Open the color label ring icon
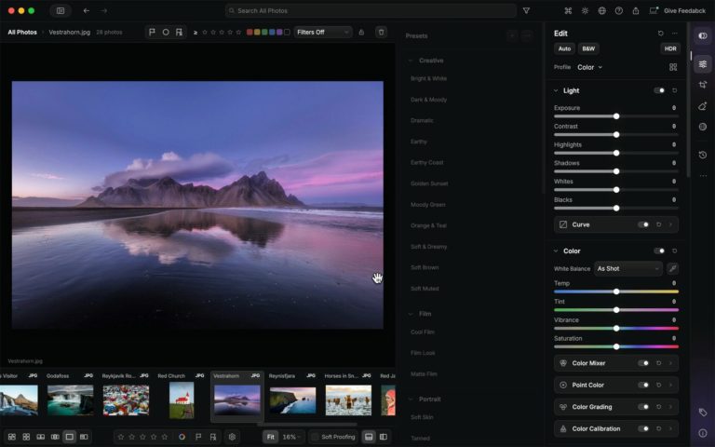Image resolution: width=715 pixels, height=447 pixels. click(x=182, y=437)
